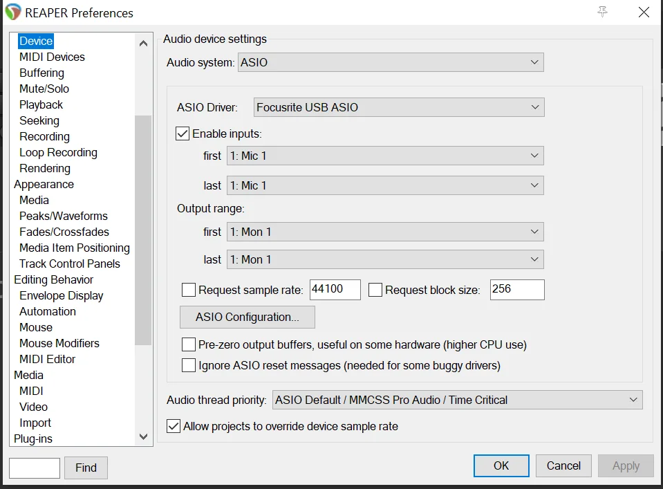Click the pin icon in the title bar

coord(602,12)
